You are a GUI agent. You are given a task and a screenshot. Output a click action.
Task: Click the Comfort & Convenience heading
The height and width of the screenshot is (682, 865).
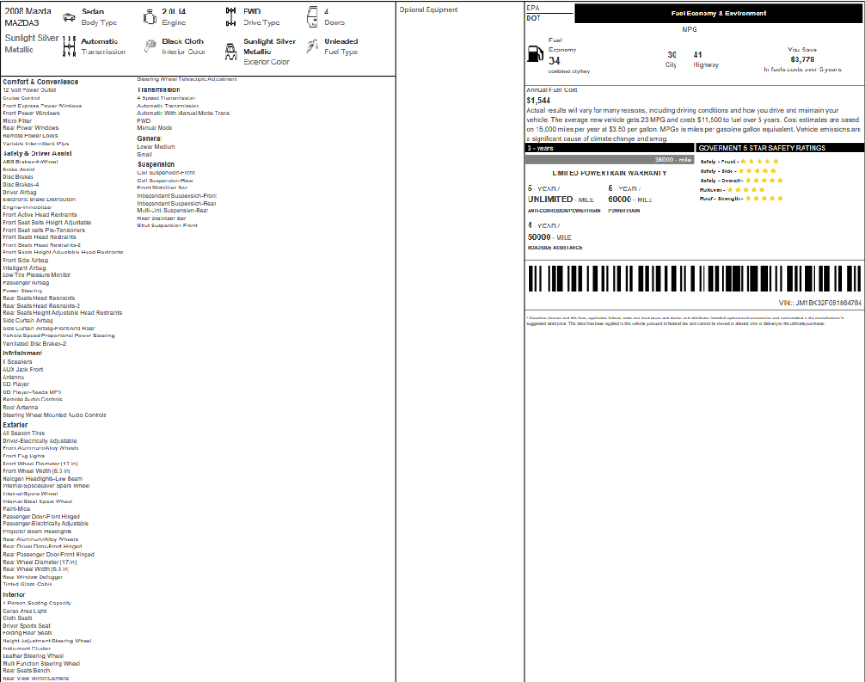(x=41, y=82)
